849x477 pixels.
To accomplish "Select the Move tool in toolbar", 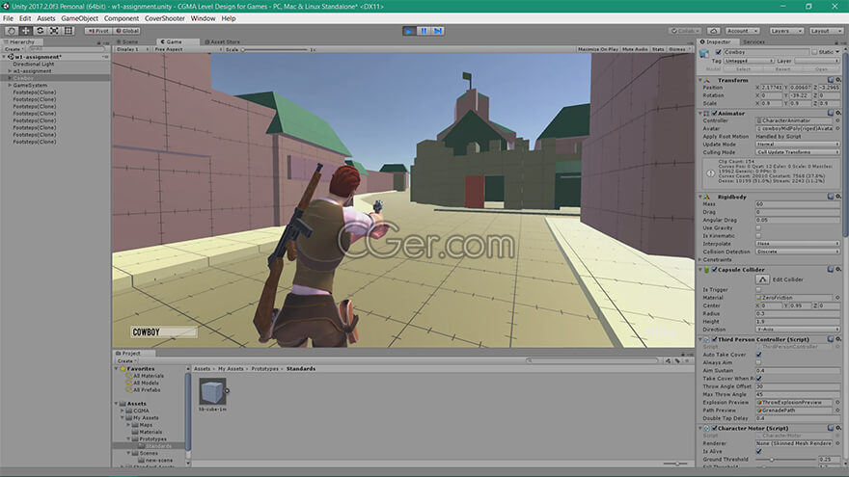I will click(25, 31).
